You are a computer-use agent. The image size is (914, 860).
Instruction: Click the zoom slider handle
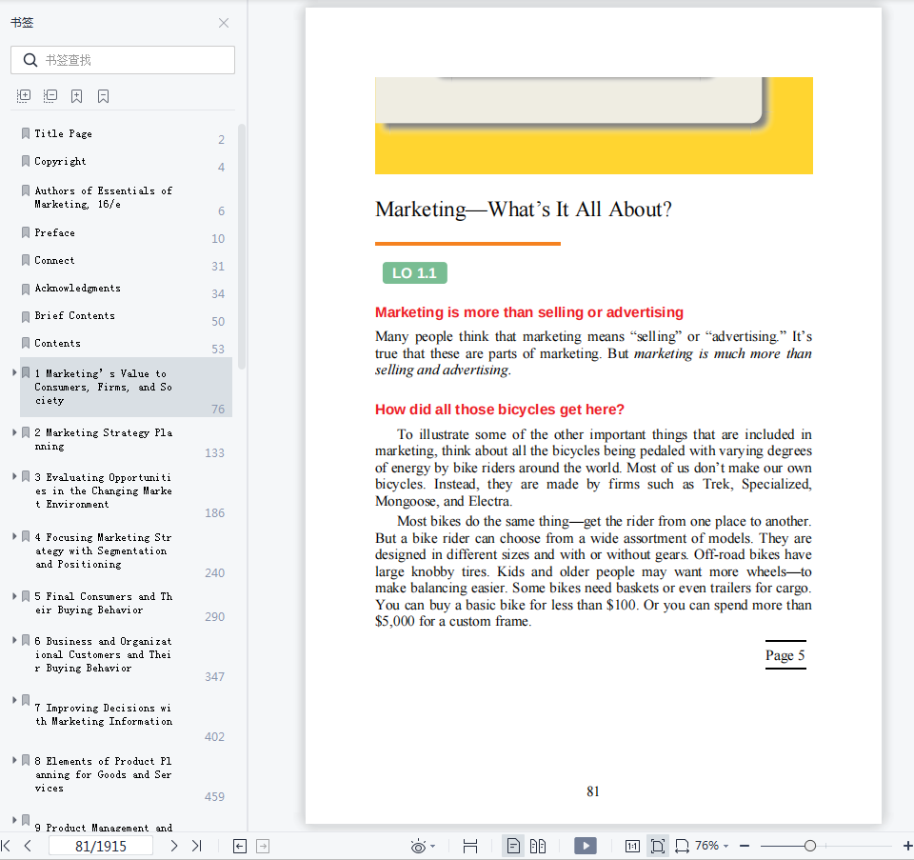tap(809, 846)
